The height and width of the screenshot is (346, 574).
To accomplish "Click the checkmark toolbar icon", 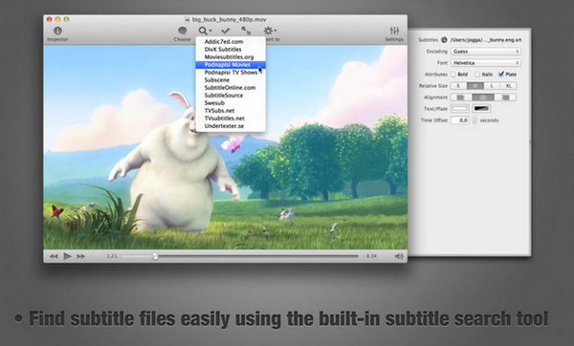I will click(226, 31).
